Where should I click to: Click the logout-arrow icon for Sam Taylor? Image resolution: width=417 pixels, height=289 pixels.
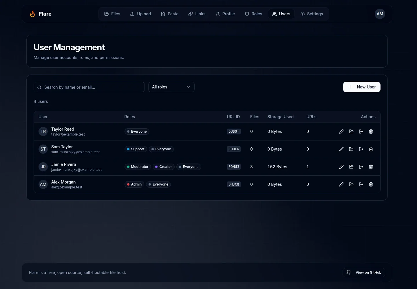361,149
